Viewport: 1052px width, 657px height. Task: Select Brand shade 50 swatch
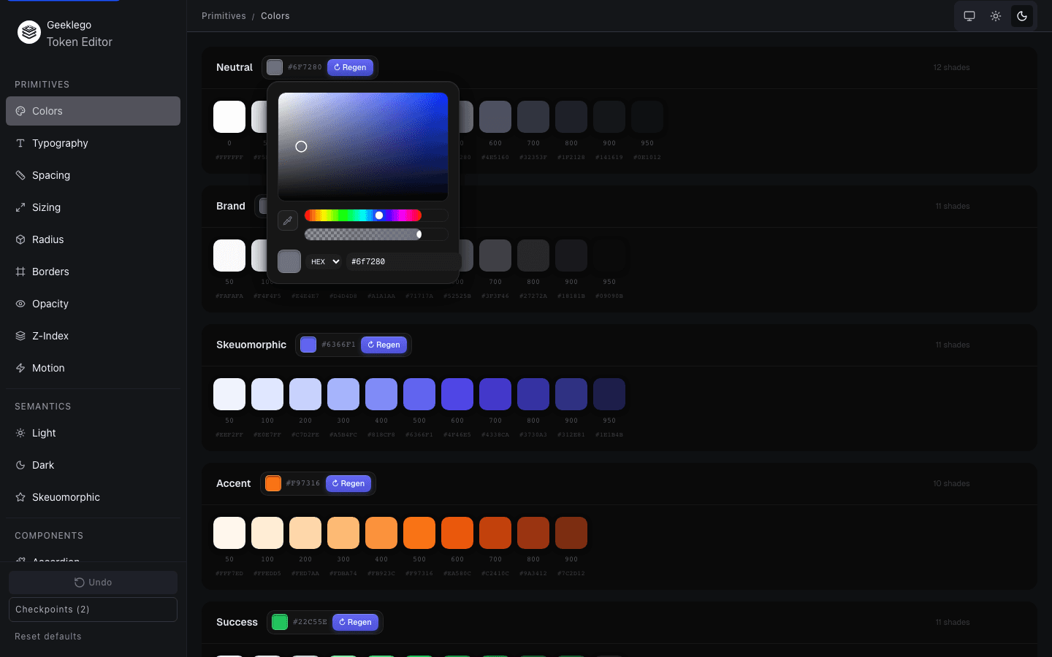coord(229,255)
